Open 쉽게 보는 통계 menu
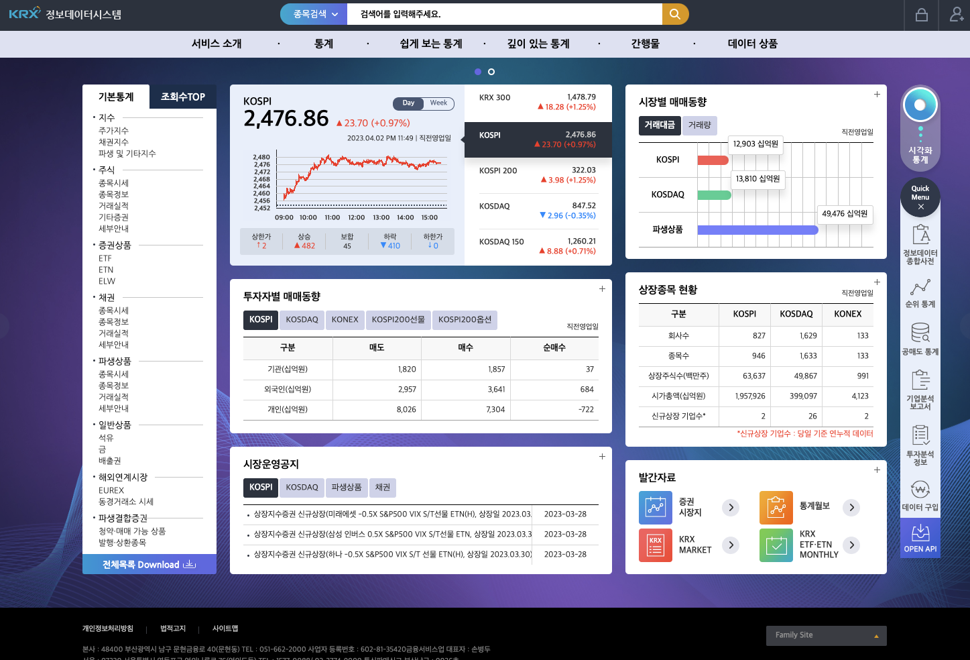The image size is (970, 660). [431, 44]
